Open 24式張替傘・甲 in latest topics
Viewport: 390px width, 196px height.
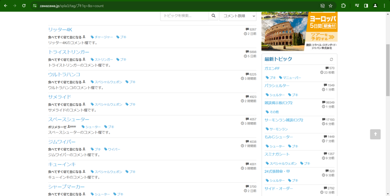[x=277, y=171]
